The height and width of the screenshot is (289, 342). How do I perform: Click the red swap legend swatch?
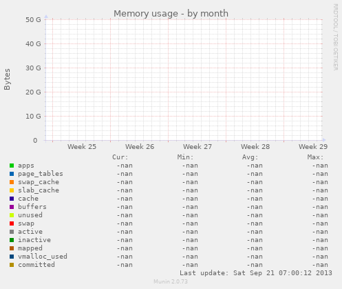[x=12, y=223]
